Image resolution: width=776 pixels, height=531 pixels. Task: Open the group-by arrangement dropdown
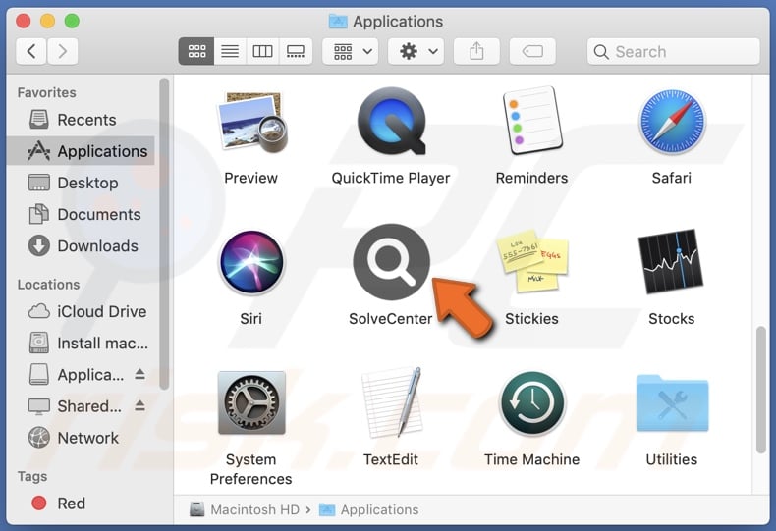coord(351,51)
